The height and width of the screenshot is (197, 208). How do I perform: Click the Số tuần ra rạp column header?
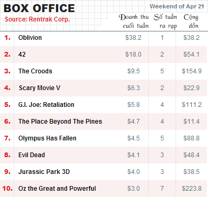(x=166, y=21)
